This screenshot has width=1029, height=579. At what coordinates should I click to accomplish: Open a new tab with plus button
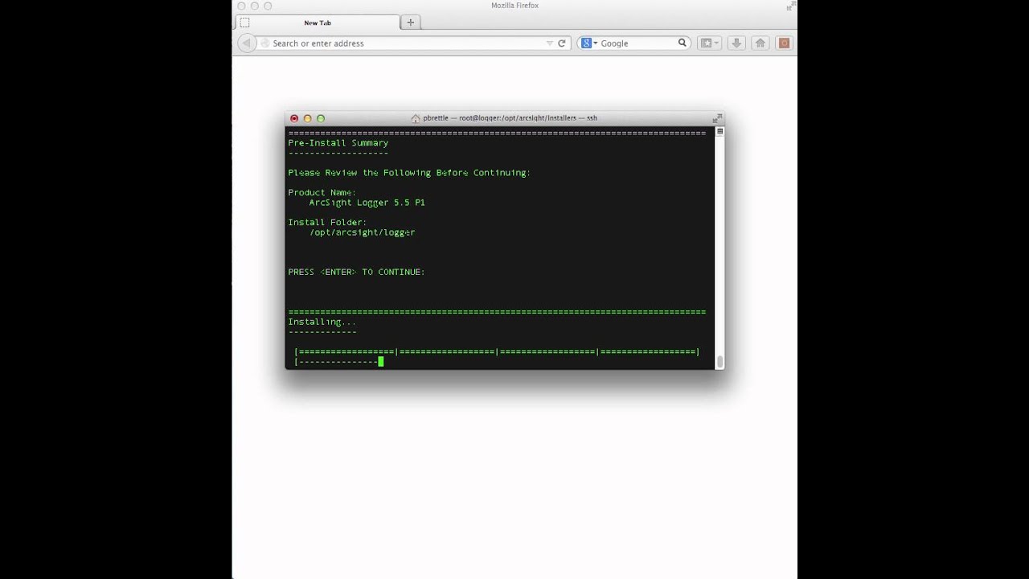tap(410, 23)
